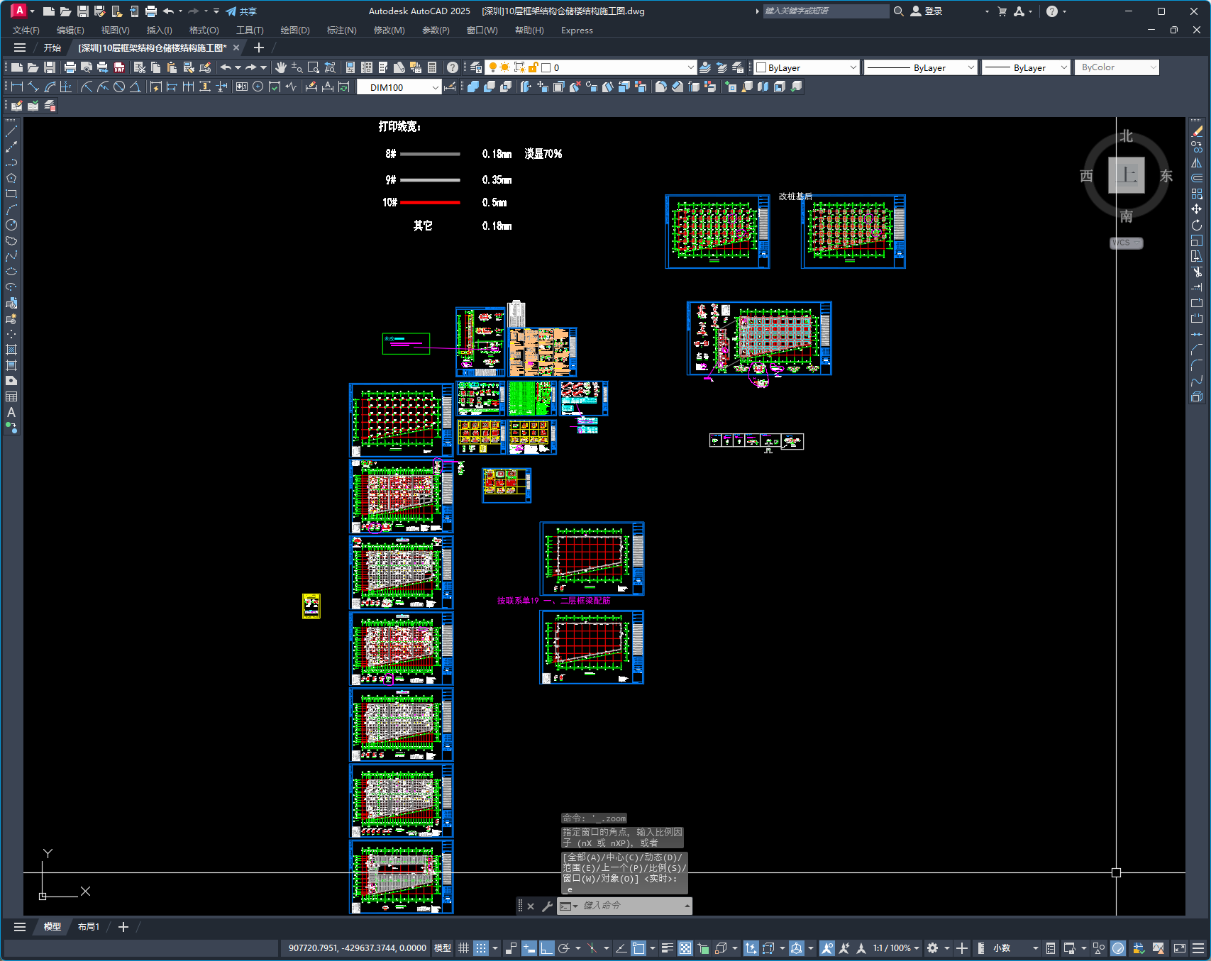Toggle drawing grid display in status bar

[x=464, y=948]
